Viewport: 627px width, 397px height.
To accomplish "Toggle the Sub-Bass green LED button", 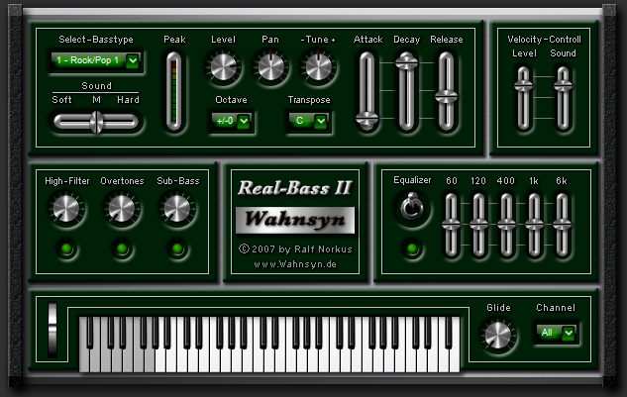I will tap(177, 249).
